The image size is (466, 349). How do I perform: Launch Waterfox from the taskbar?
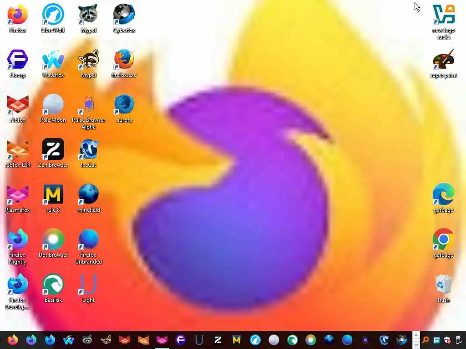(x=68, y=340)
